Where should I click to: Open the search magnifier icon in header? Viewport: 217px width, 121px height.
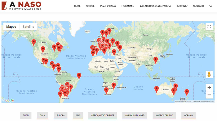[x=210, y=6]
